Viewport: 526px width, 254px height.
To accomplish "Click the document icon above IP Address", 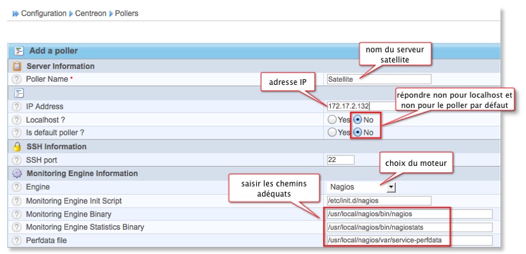I will click(19, 93).
